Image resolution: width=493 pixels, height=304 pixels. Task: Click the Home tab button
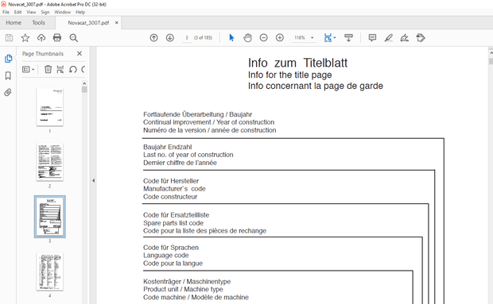[14, 22]
